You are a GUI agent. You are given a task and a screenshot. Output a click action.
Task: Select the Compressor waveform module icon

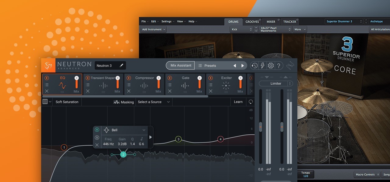click(x=144, y=86)
